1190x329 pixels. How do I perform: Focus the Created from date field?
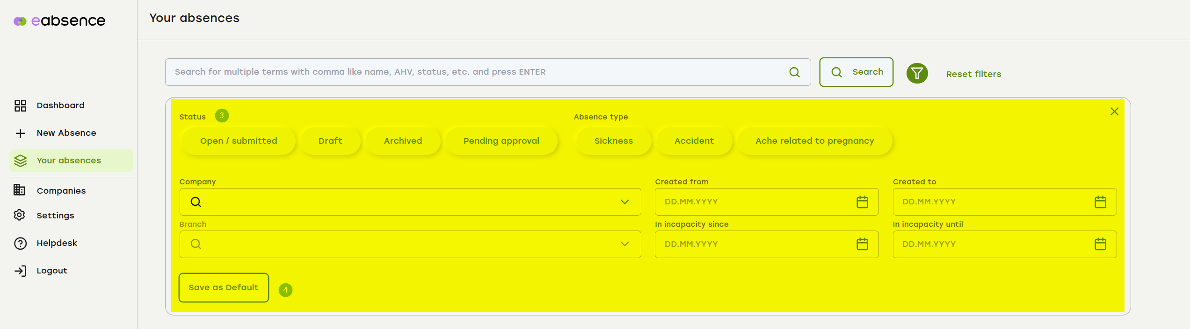767,202
